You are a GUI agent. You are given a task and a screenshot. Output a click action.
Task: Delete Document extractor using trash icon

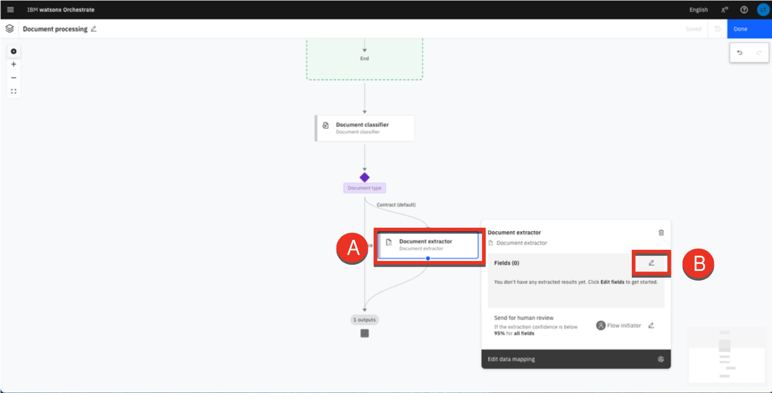click(661, 232)
